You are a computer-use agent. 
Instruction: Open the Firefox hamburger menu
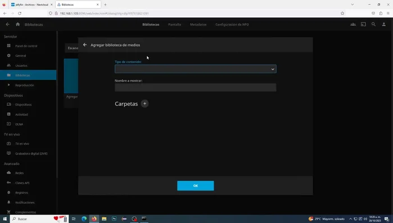[x=388, y=13]
